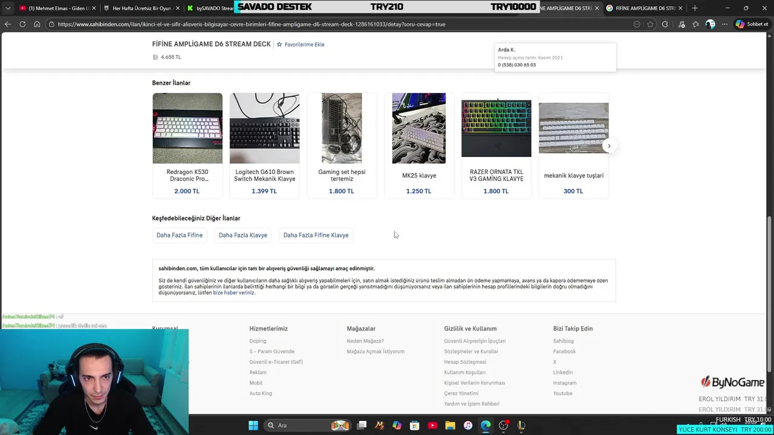Image resolution: width=774 pixels, height=435 pixels.
Task: Open the media control music-note icon
Action: pos(681,24)
